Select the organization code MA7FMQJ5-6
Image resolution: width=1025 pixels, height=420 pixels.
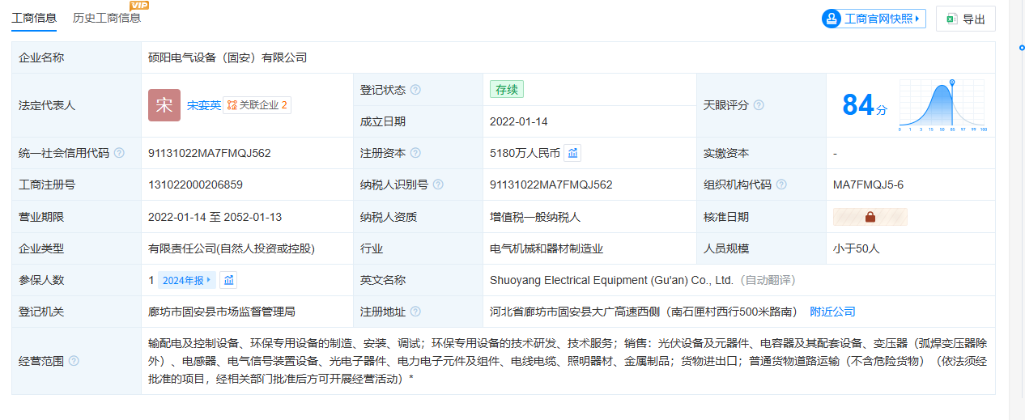[868, 185]
